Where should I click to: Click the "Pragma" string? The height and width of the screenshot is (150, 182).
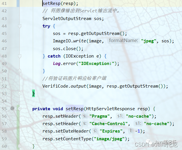pyautogui.click(x=100, y=116)
